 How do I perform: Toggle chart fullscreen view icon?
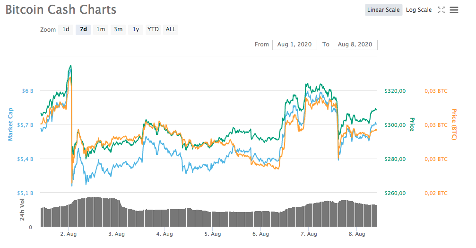pyautogui.click(x=441, y=10)
